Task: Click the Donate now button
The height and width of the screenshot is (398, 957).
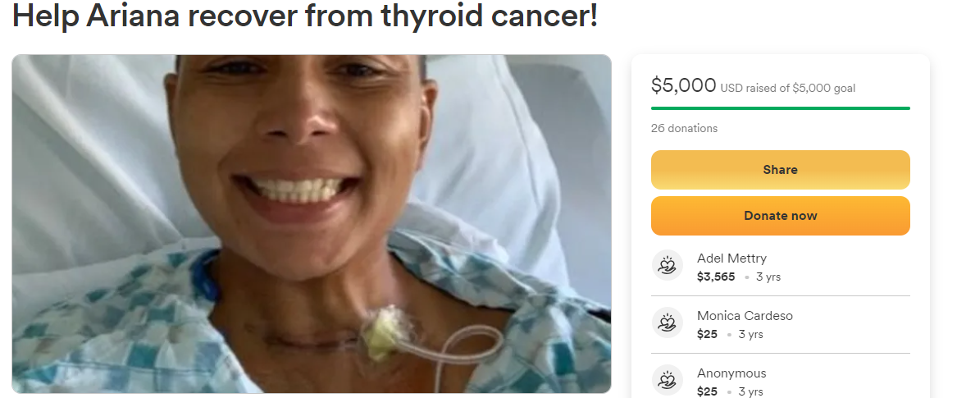Action: click(780, 216)
